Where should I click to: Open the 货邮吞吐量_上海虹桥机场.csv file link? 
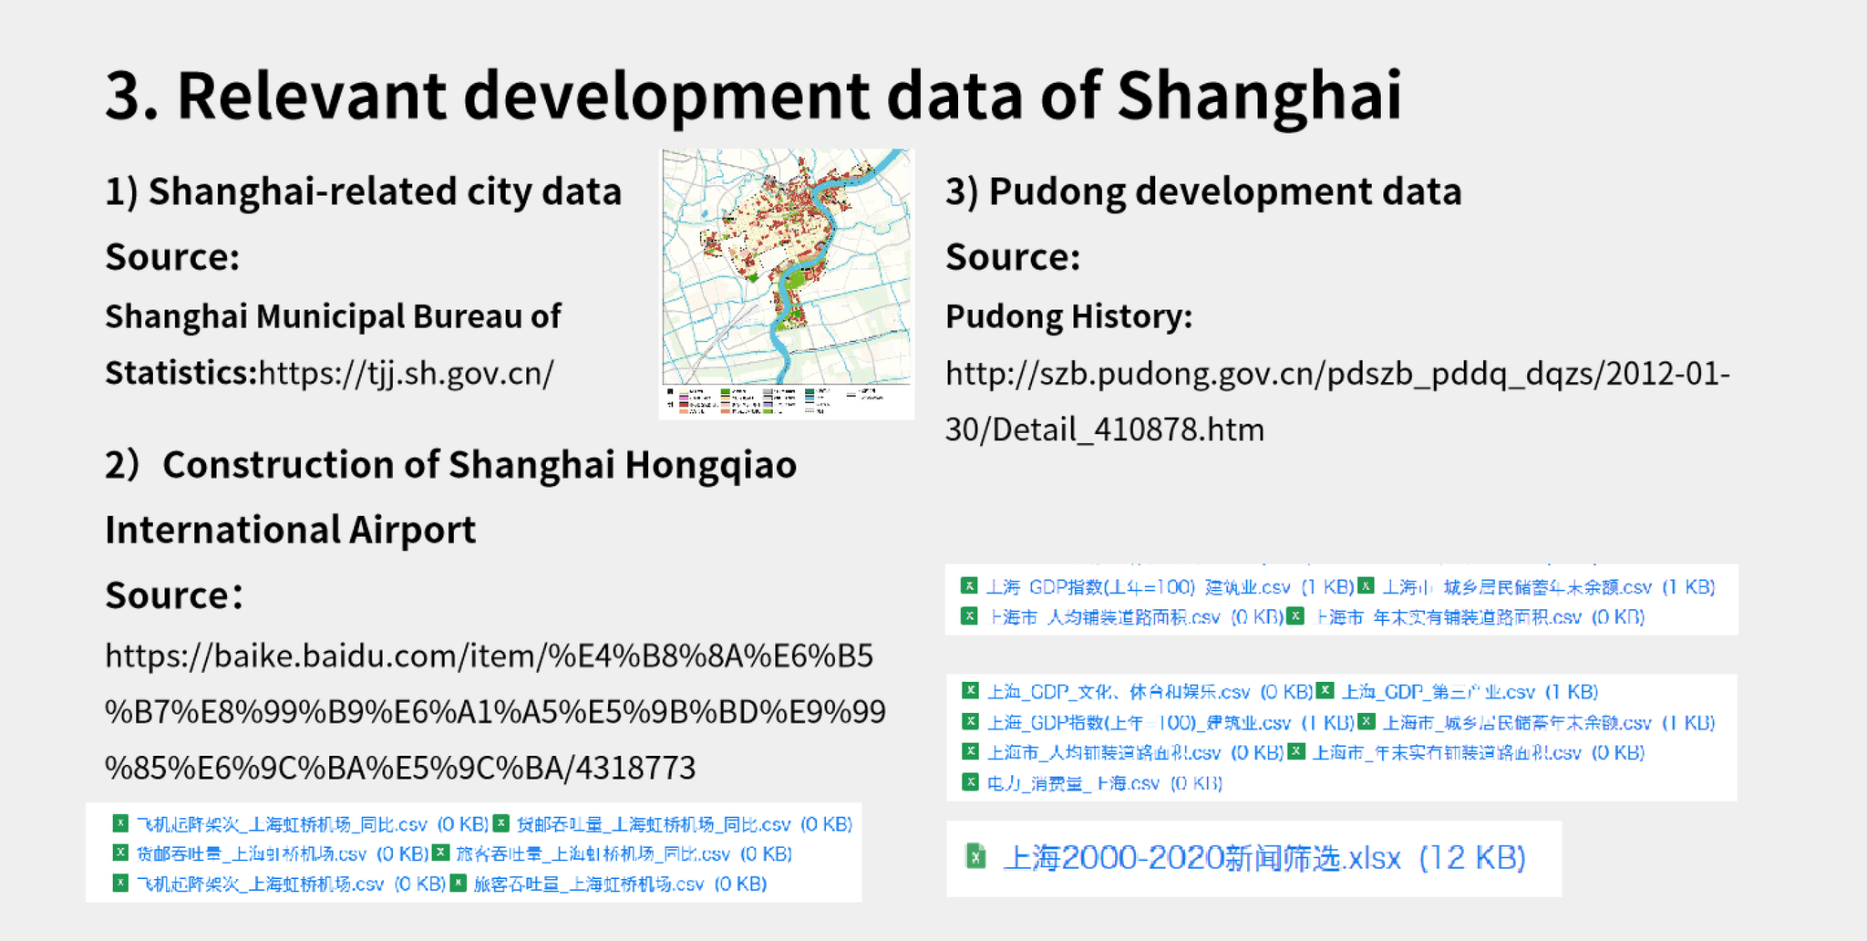(283, 854)
